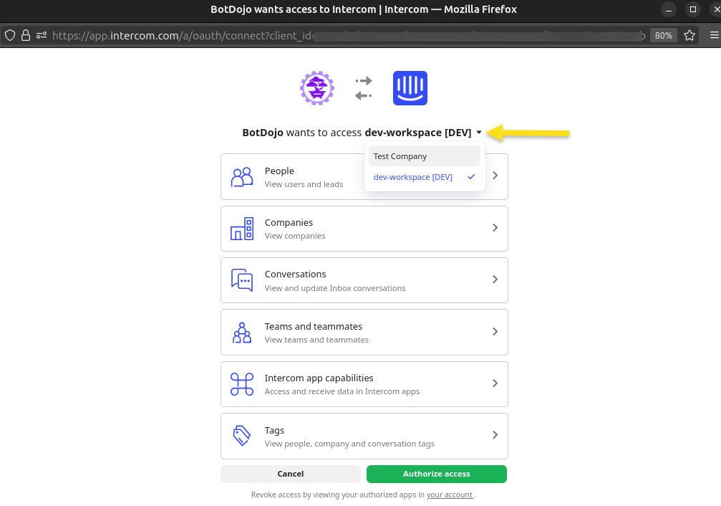Click the People users icon
Viewport: 721px width, 506px height.
point(242,177)
